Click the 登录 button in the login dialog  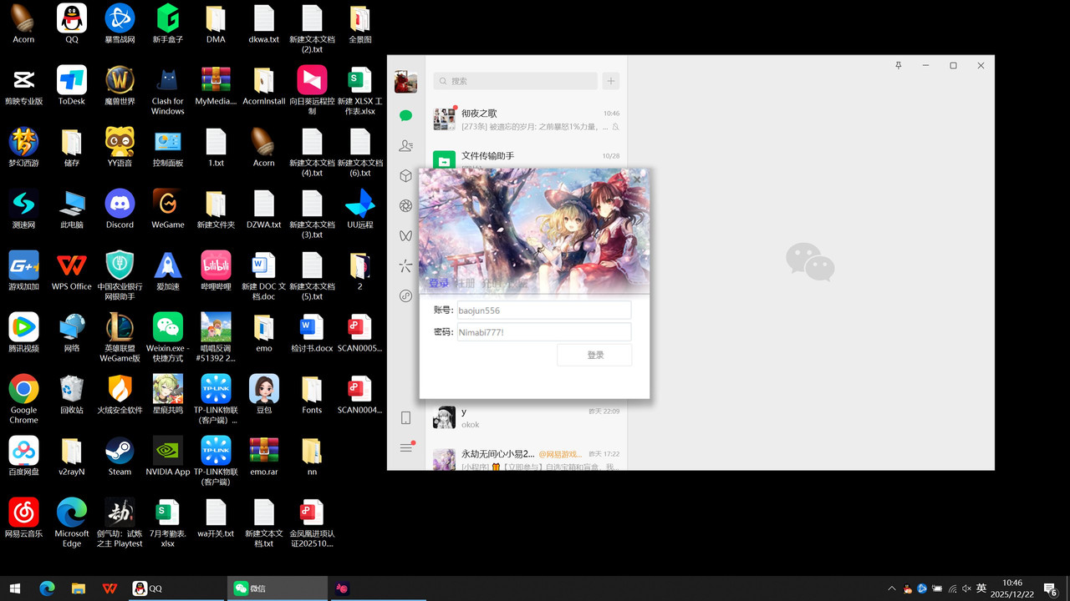pyautogui.click(x=594, y=355)
